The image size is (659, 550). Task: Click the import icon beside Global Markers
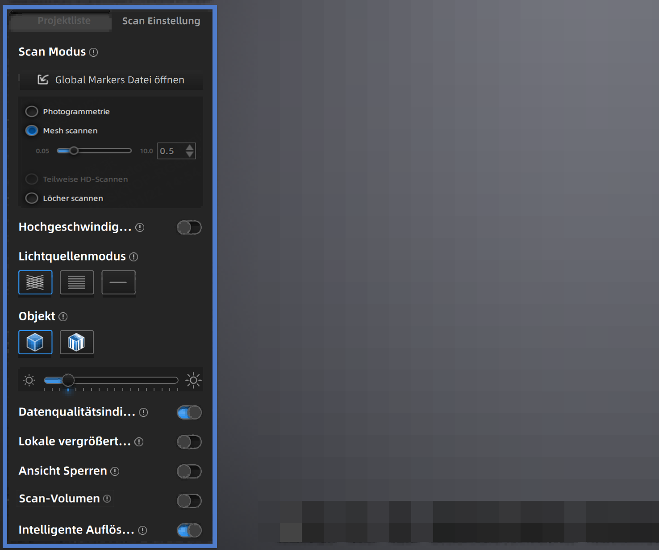[x=43, y=80]
